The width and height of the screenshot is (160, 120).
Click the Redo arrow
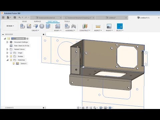[x=26, y=17]
